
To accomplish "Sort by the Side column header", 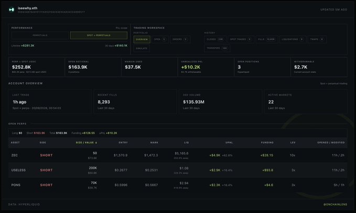I will (x=42, y=142).
